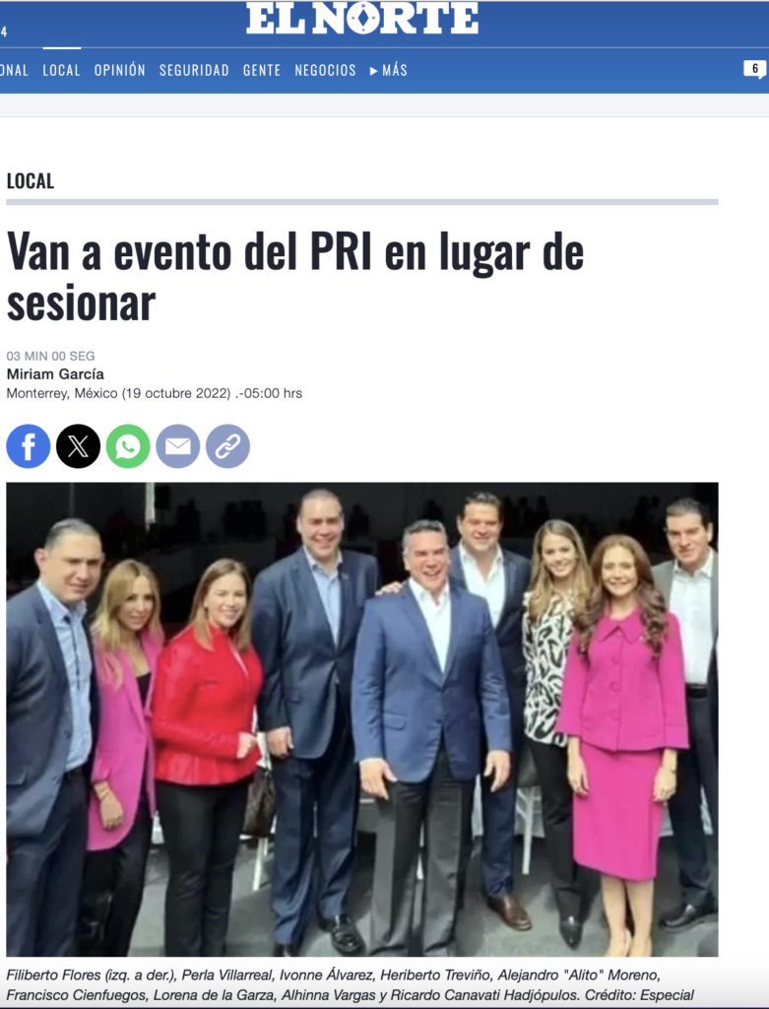
Task: Open the comments bubble showing 6
Action: (x=755, y=69)
